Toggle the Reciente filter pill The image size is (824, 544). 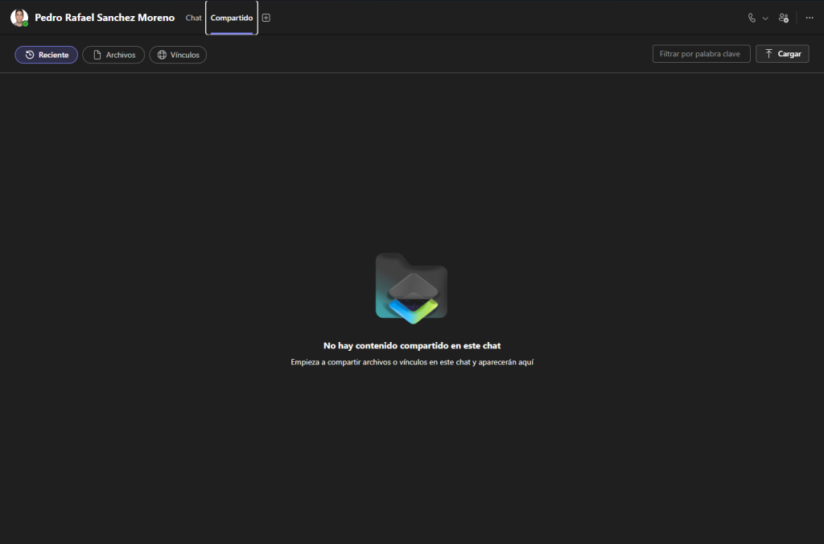47,55
